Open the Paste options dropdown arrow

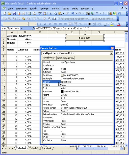(63, 13)
